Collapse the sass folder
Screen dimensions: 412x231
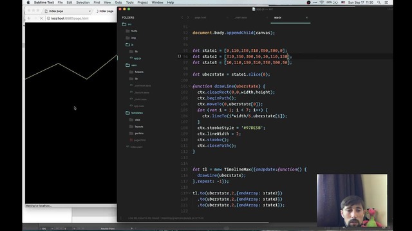point(127,65)
